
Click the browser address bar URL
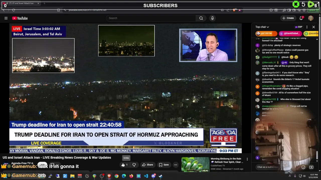pos(88,10)
